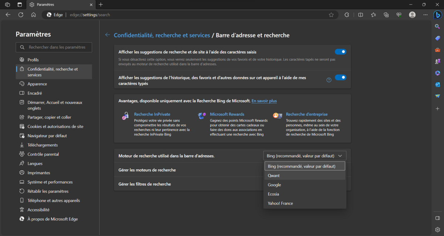This screenshot has width=444, height=236.
Task: Open the user profile avatar
Action: pyautogui.click(x=412, y=15)
